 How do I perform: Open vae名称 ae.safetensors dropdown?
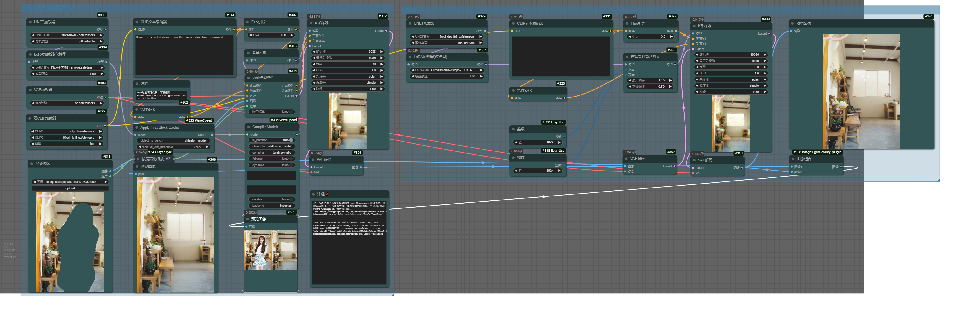[x=67, y=103]
